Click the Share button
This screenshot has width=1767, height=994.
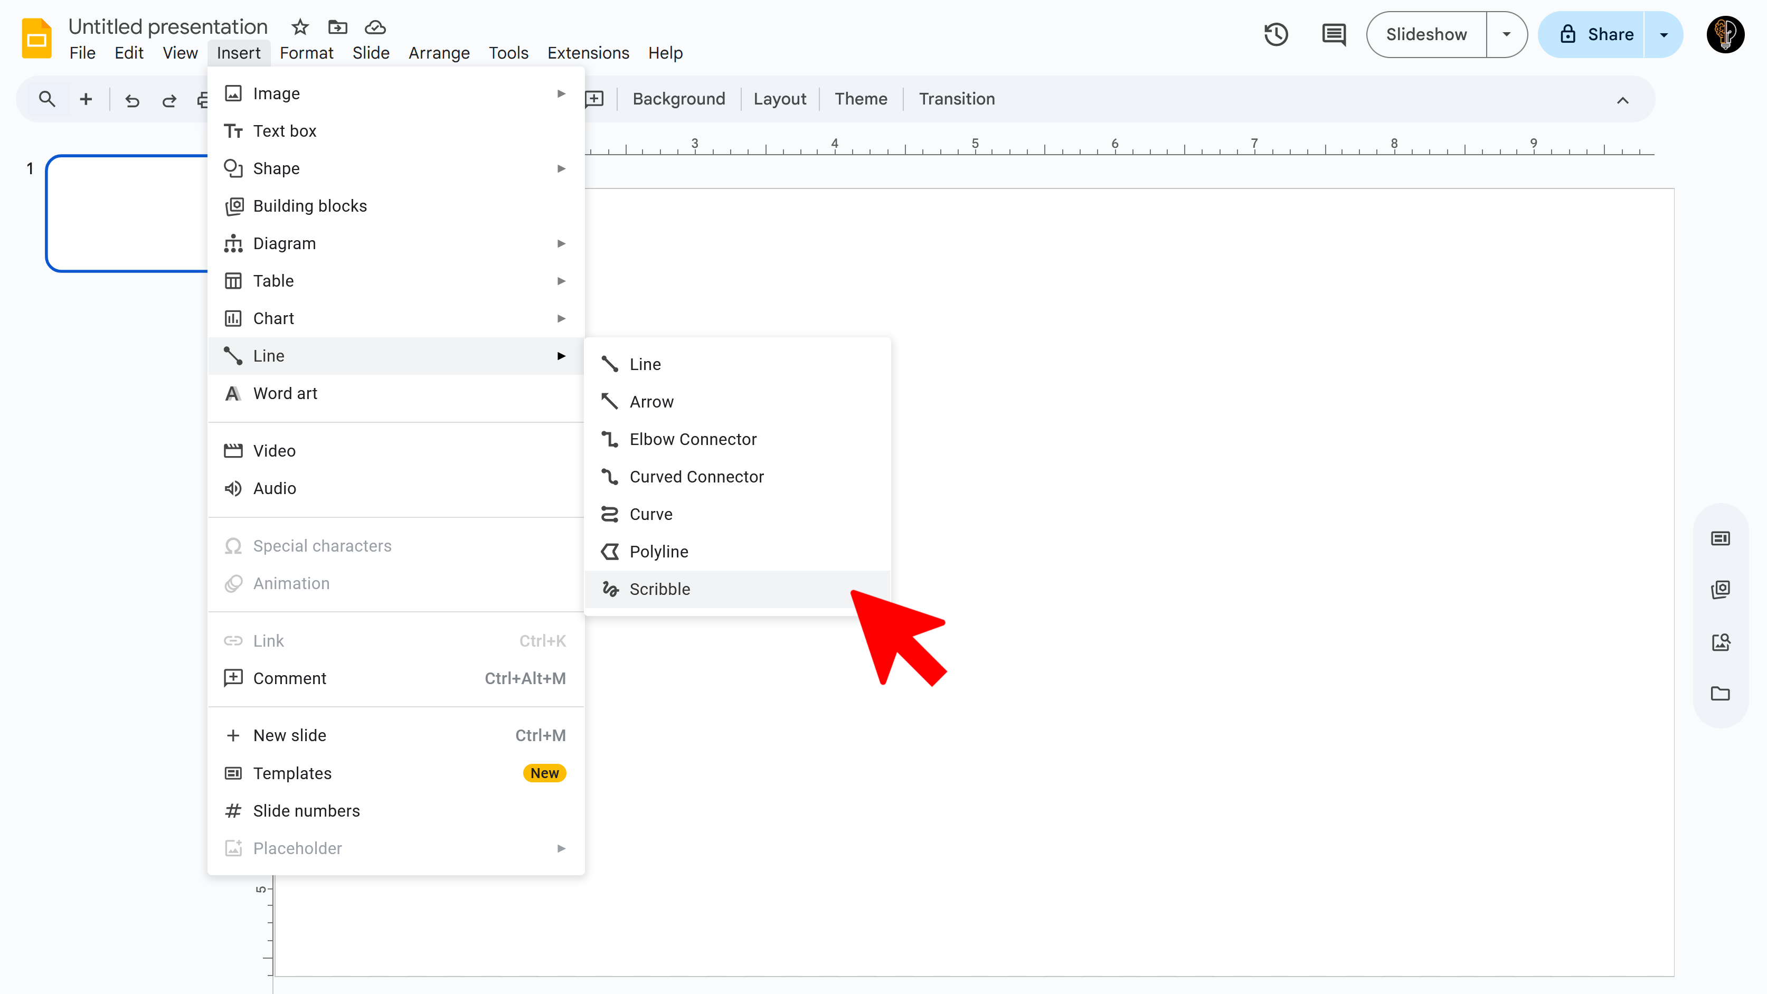pos(1591,34)
